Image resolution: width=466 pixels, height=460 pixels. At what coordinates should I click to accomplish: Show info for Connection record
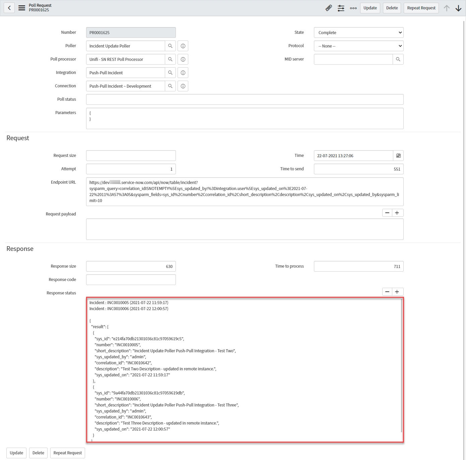point(183,86)
